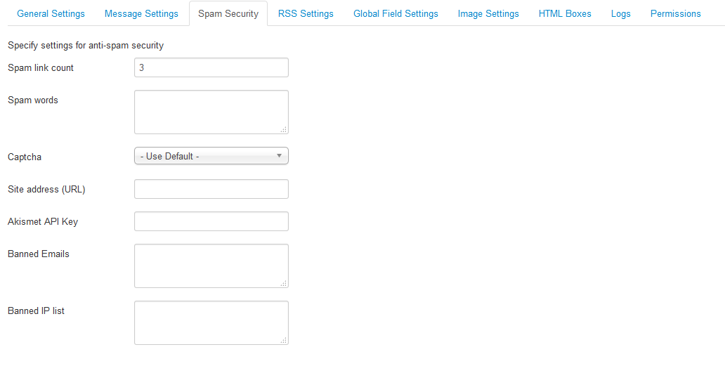View the Logs tab

pos(620,13)
